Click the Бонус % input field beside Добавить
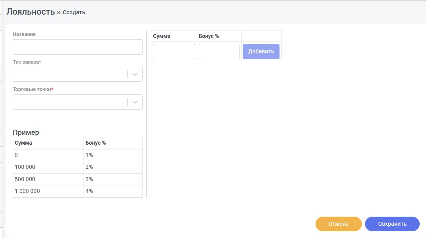The width and height of the screenshot is (426, 238). [x=219, y=51]
